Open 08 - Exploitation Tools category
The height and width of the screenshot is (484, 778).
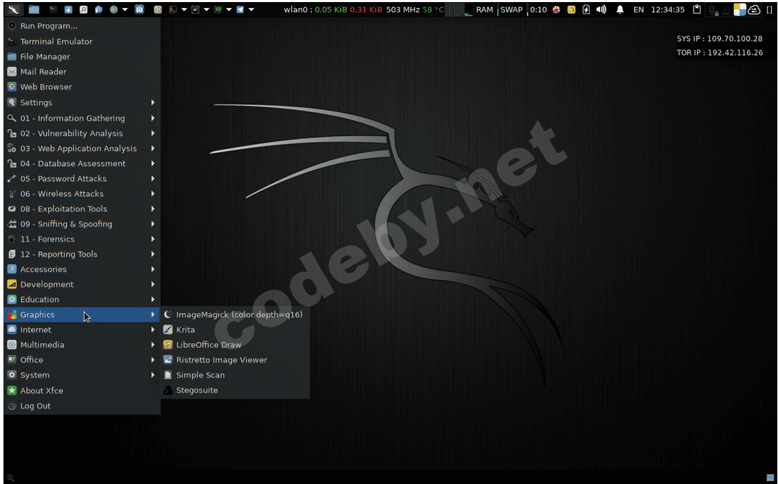coord(82,209)
